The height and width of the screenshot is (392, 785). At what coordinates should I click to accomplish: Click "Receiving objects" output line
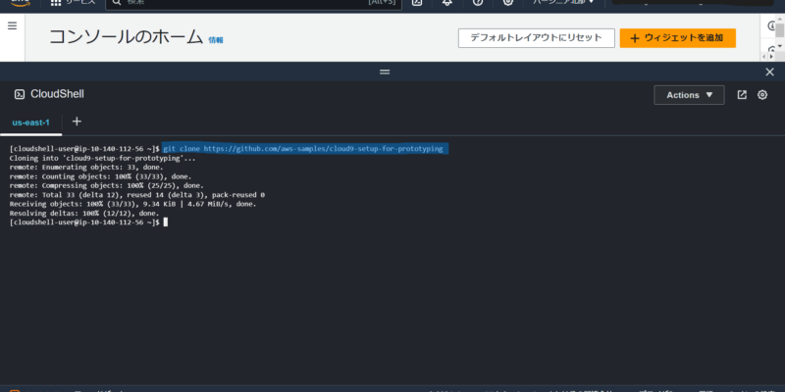[x=133, y=204]
